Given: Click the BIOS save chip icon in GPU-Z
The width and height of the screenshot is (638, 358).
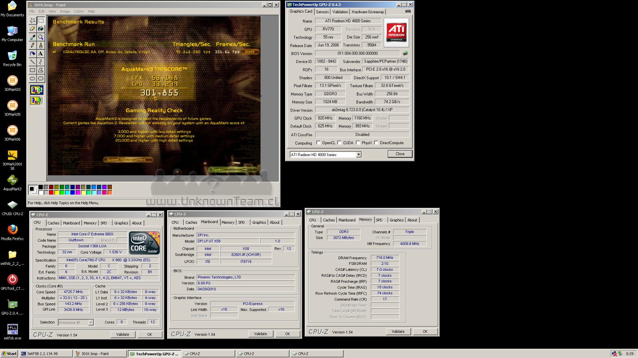Looking at the screenshot, I should [406, 53].
